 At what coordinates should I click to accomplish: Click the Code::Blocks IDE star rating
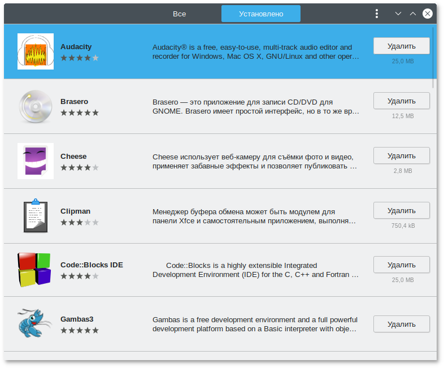[x=80, y=276]
